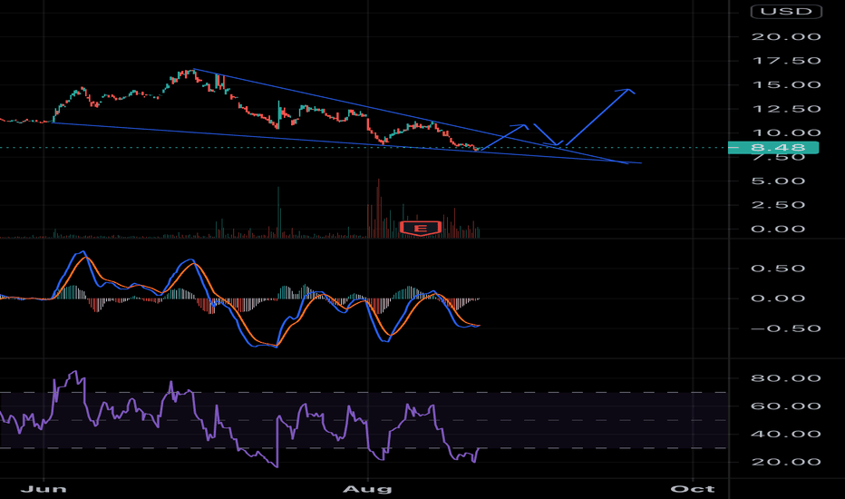The height and width of the screenshot is (499, 845).
Task: Click the Aug date label
Action: coord(367,489)
